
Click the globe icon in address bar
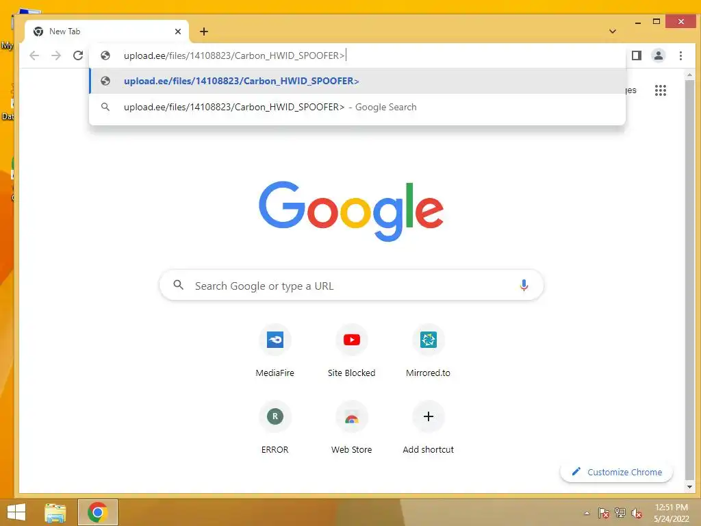point(105,55)
